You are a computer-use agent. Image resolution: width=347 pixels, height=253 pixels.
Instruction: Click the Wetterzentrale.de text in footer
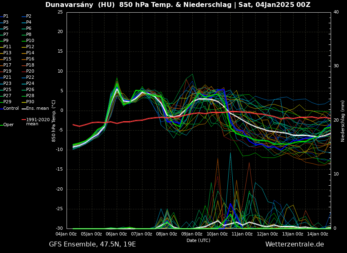coord(294,244)
